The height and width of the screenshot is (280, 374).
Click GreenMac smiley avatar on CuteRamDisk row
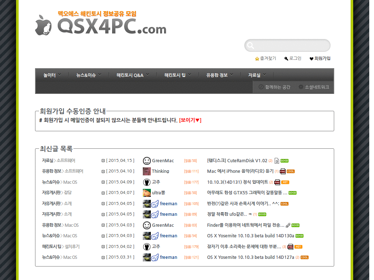147,161
